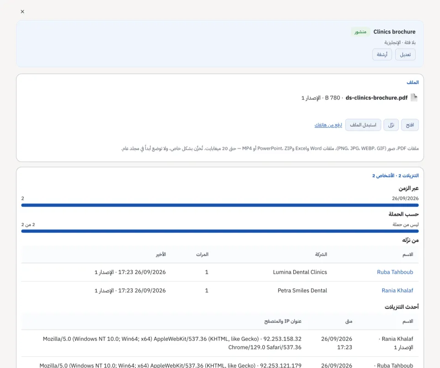Open Ruba Tahboub's profile link
Image resolution: width=440 pixels, height=368 pixels.
point(395,272)
